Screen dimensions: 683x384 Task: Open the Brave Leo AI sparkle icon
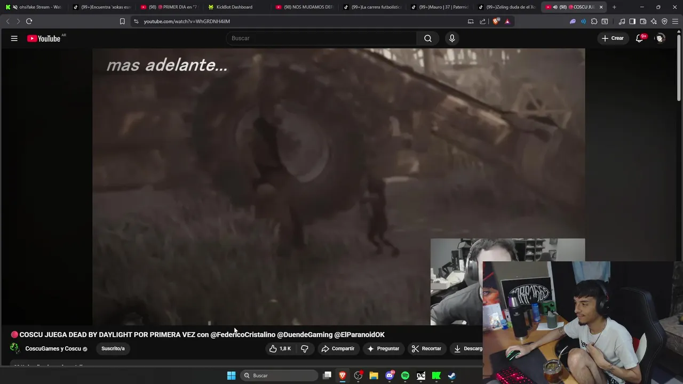click(654, 21)
